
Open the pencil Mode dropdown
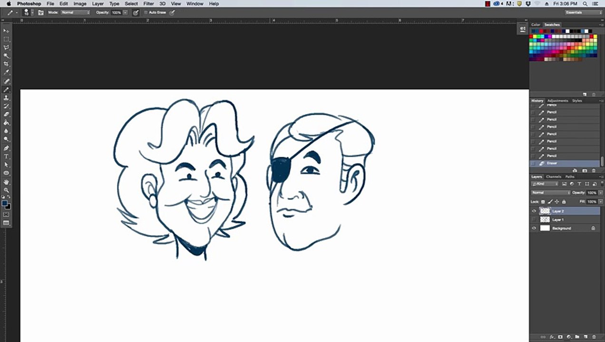coord(75,12)
